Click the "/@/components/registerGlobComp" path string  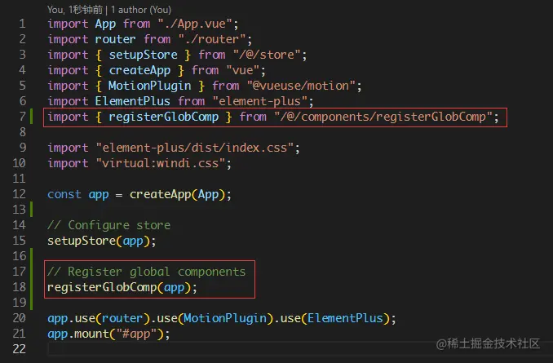pos(383,117)
